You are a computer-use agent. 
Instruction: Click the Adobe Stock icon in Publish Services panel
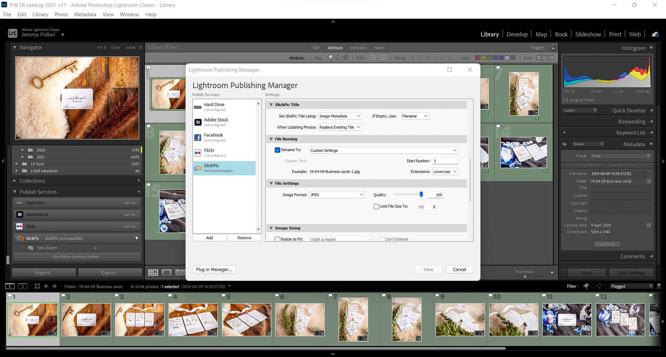(20, 215)
